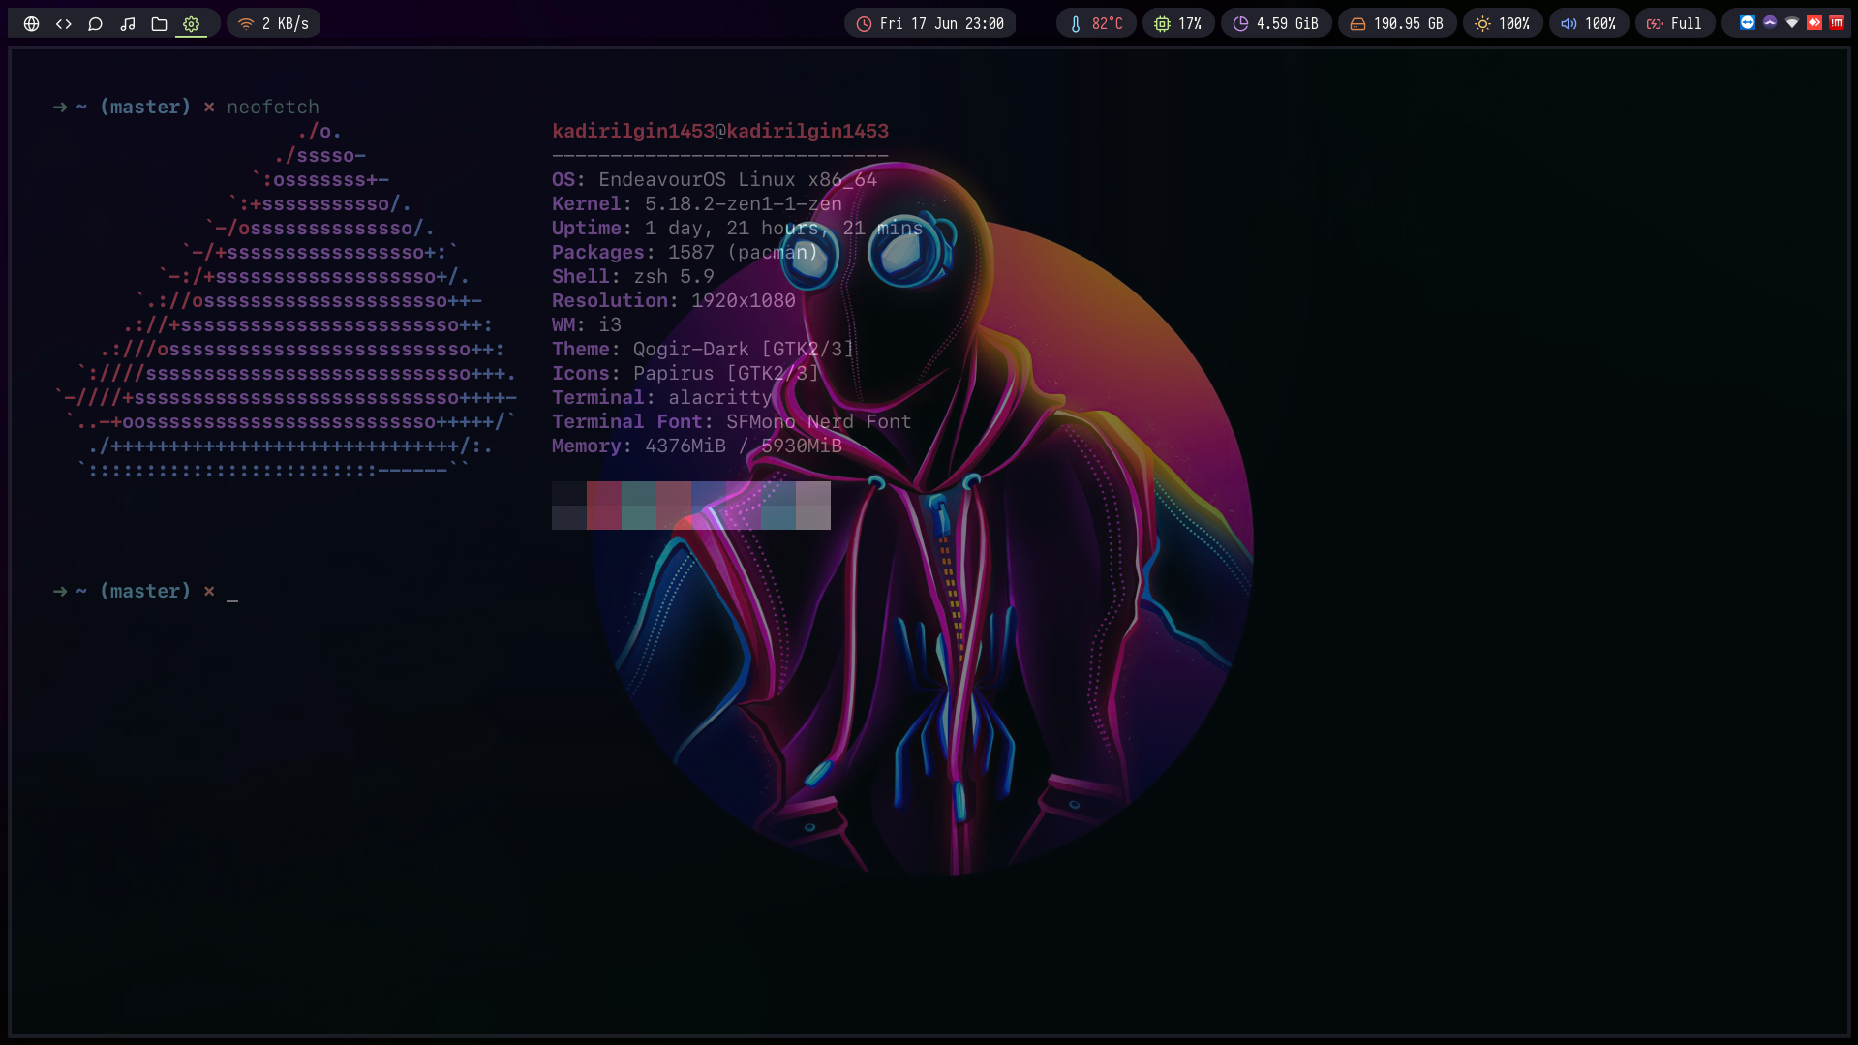Click the purple mustache tray icon

(x=1770, y=22)
